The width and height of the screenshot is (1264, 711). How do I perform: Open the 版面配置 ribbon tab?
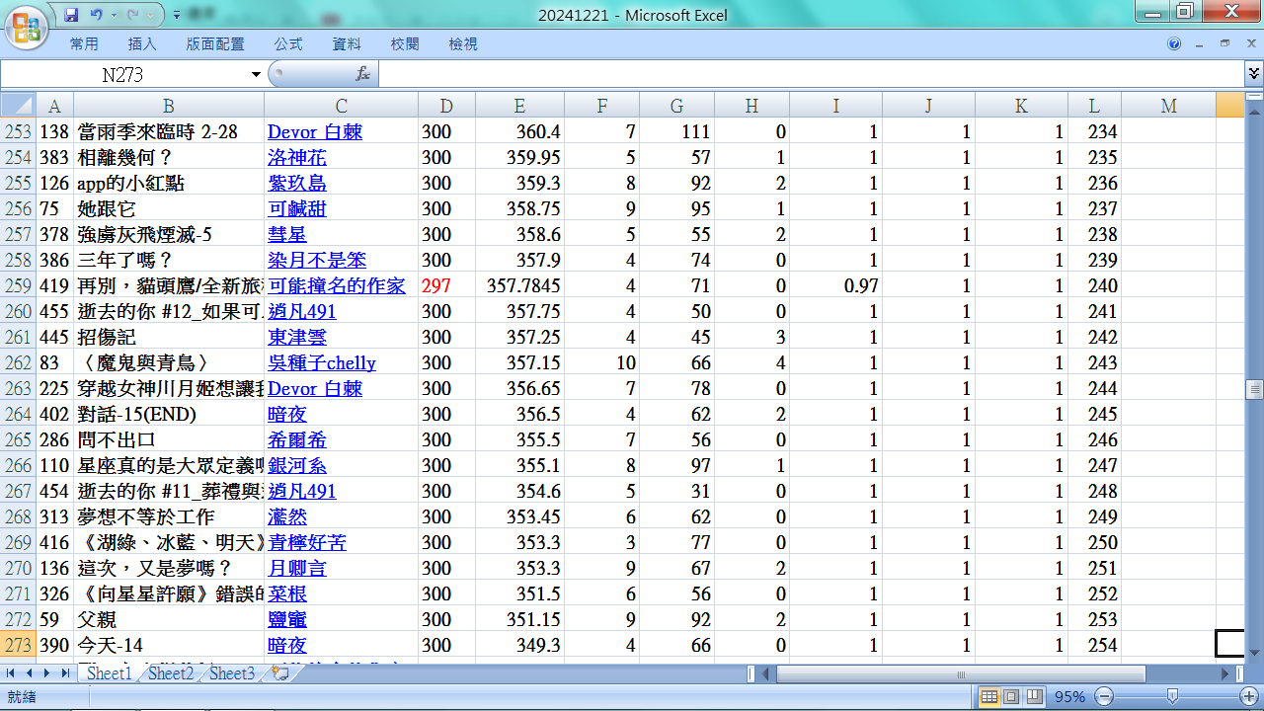(x=215, y=44)
